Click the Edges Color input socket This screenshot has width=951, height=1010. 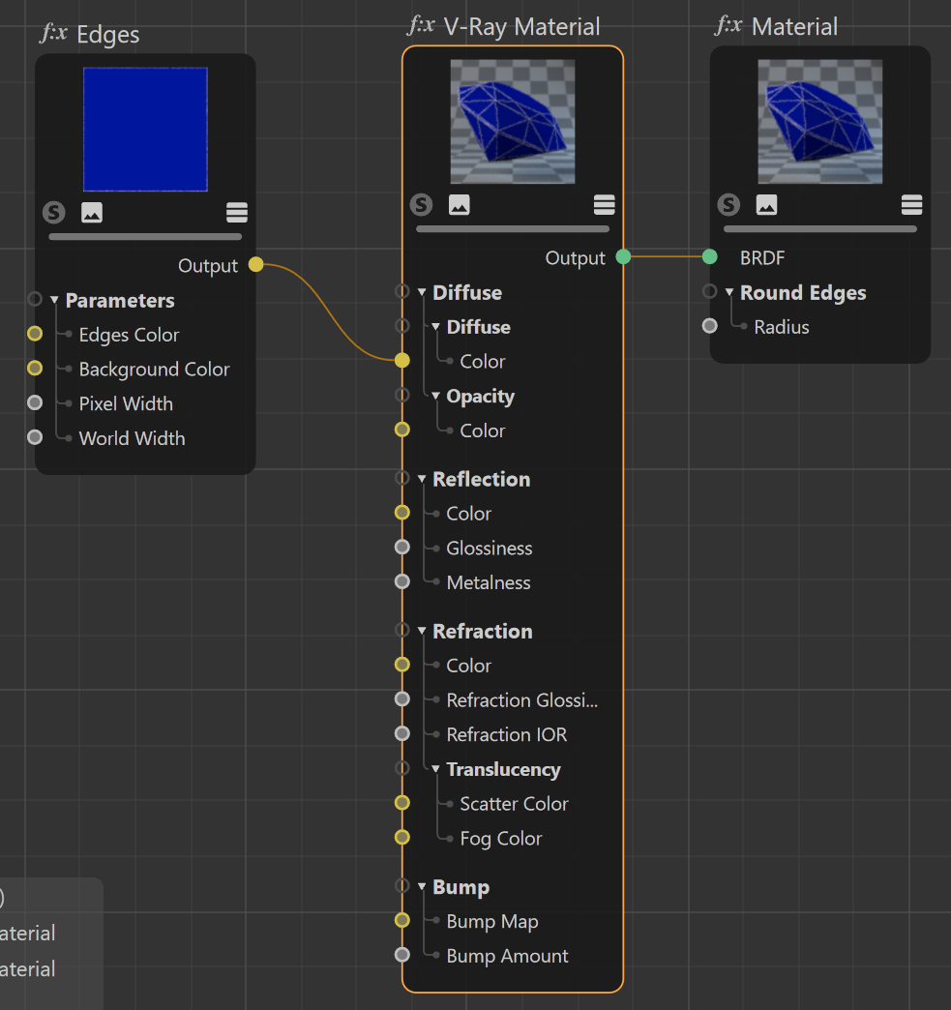pos(35,334)
